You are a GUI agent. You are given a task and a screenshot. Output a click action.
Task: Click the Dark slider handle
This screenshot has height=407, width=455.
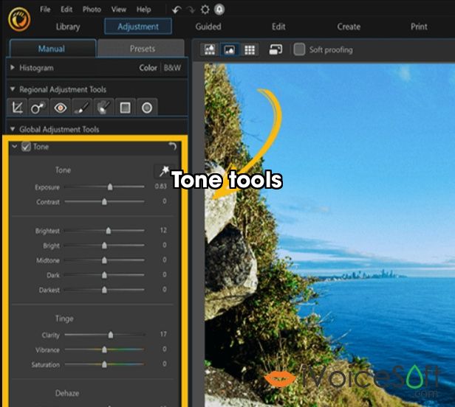point(104,275)
